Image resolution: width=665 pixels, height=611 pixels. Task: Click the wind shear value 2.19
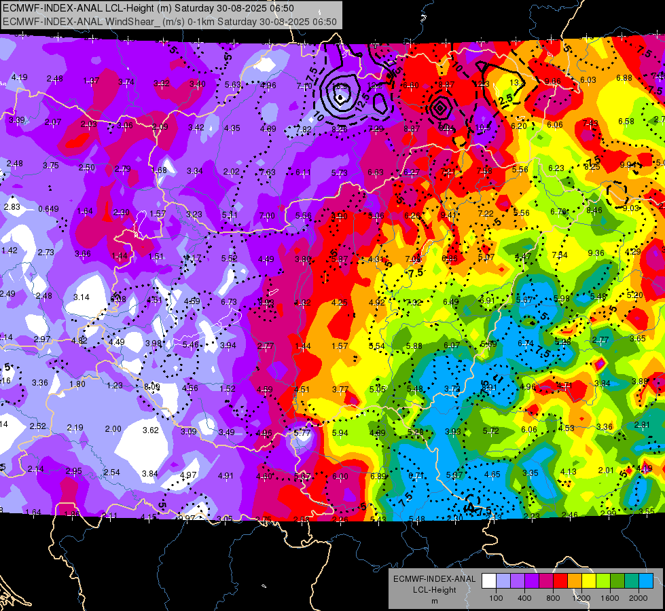point(75,428)
